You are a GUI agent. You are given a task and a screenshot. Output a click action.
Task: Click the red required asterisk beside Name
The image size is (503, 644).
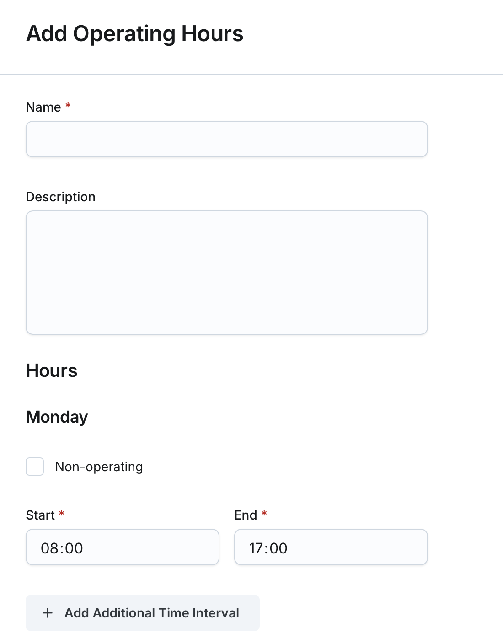68,106
